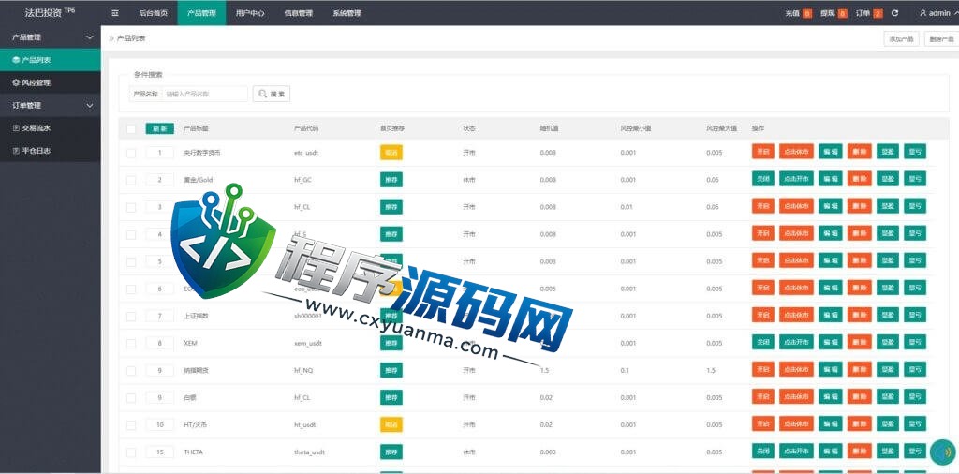Screen dimensions: 959x474
Task: Click 点击休市 in the 央行数字货币 row
Action: 796,152
